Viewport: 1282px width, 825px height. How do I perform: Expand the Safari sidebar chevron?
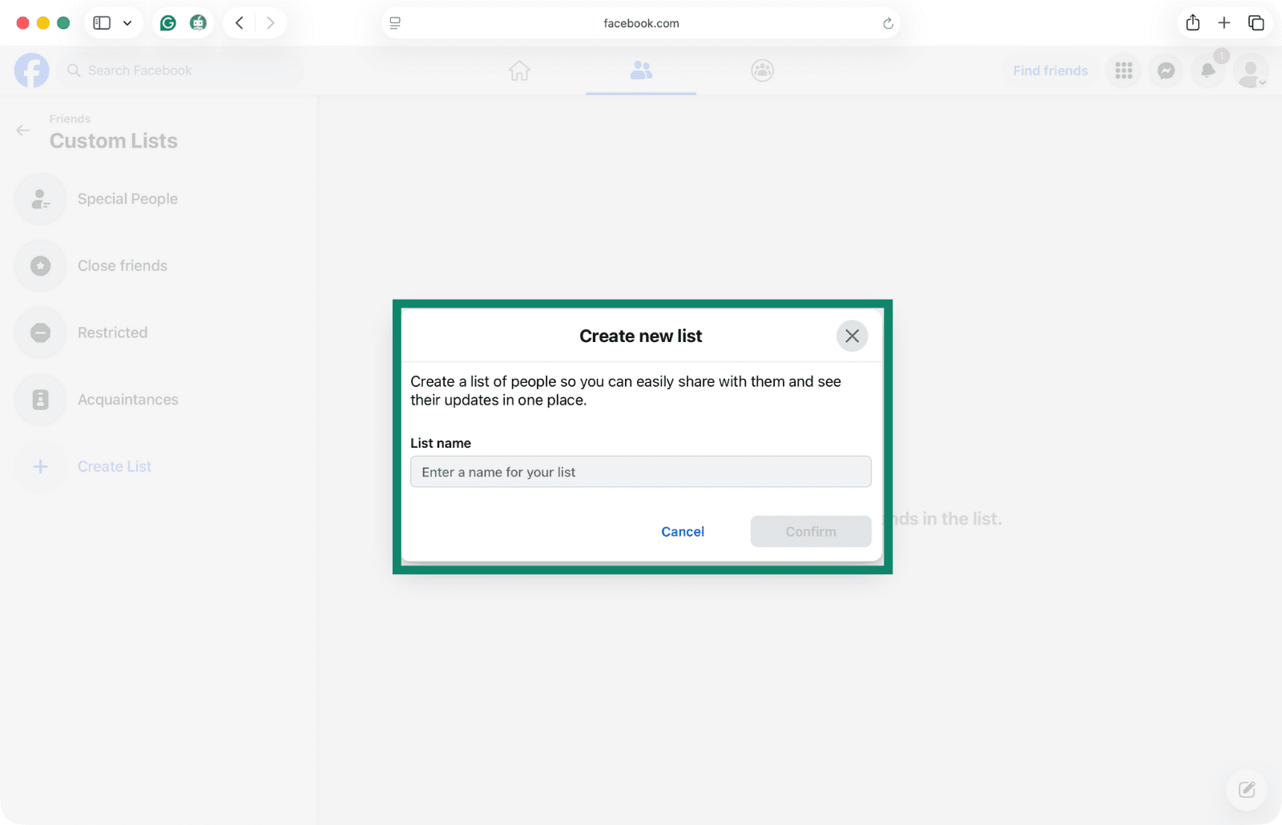[x=127, y=22]
